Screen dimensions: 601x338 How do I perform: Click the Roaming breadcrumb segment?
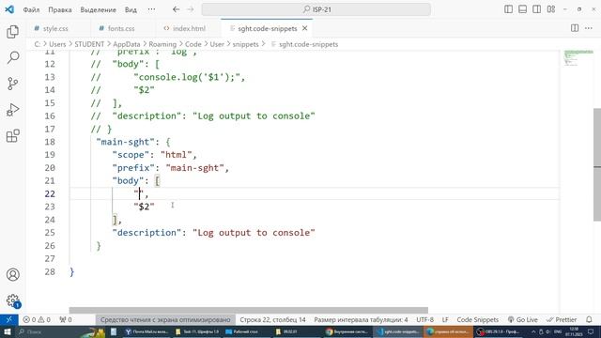pos(162,44)
